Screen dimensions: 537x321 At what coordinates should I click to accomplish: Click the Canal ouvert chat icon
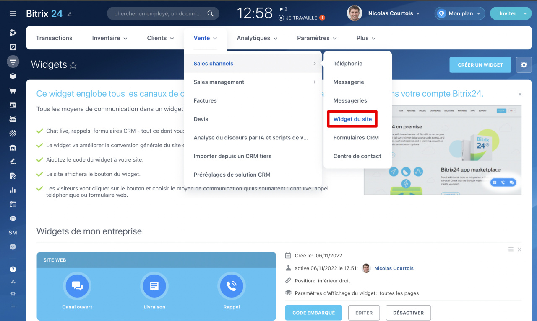click(77, 286)
